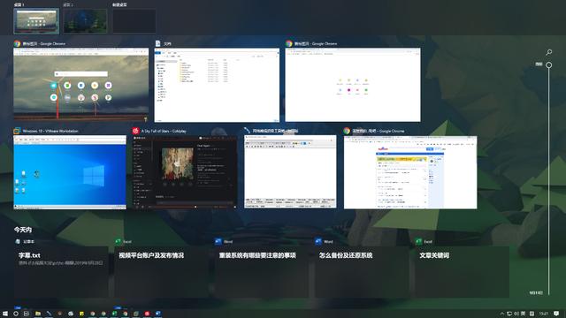The height and width of the screenshot is (318, 566).
Task: Click the volume icon in system tray
Action: pos(516,314)
